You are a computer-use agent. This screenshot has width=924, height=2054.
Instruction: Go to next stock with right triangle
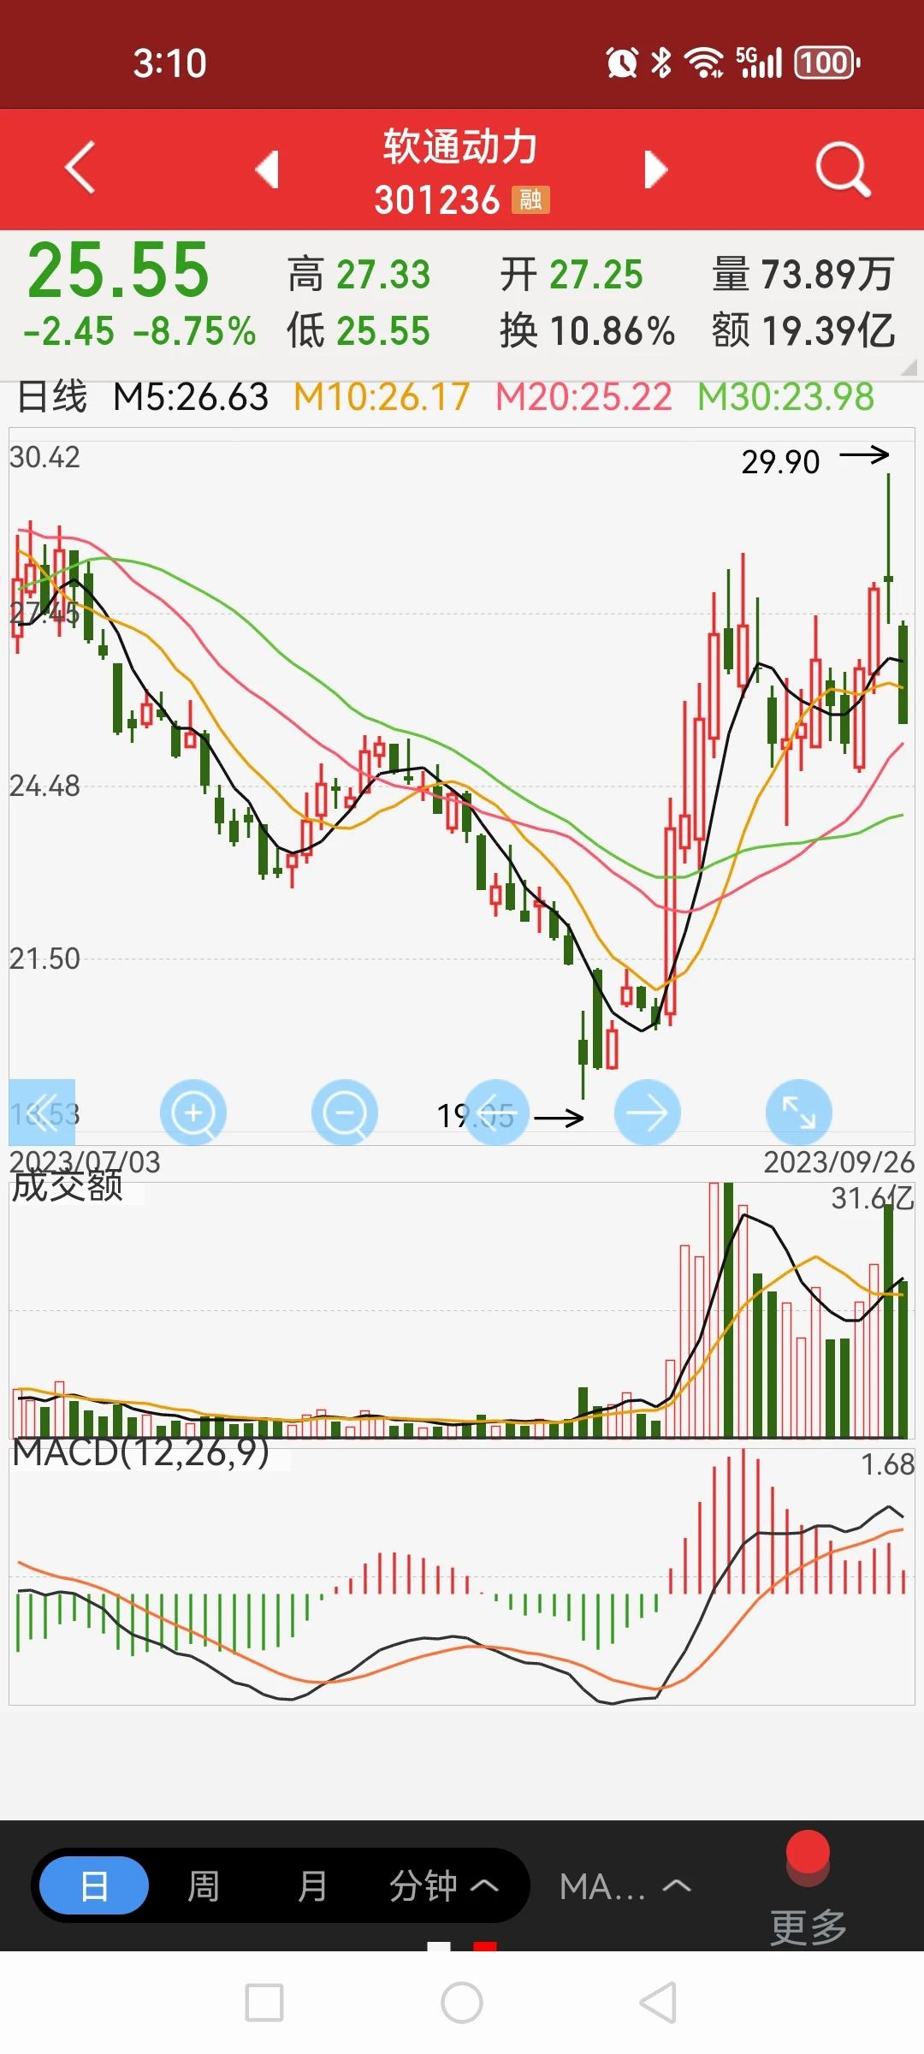coord(655,169)
